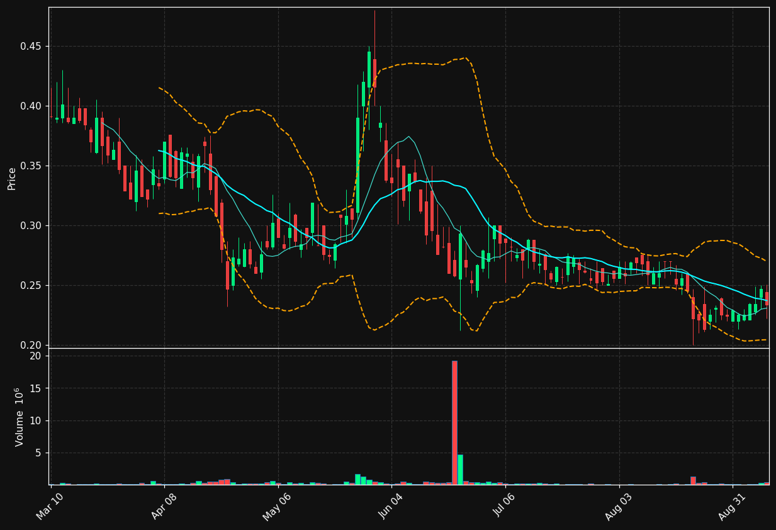
Task: Click the Apr 08 date label
Action: (x=163, y=506)
